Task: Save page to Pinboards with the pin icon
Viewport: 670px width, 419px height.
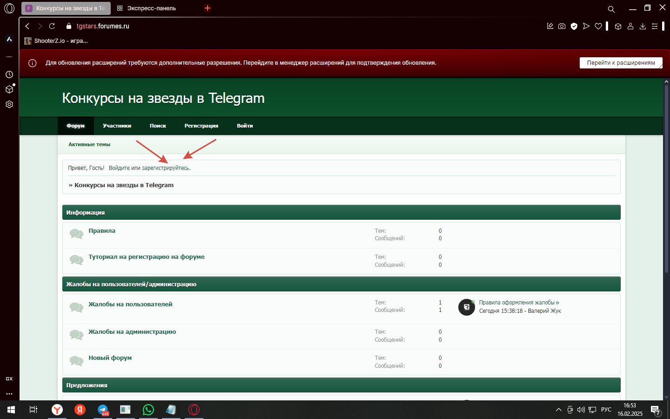Action: coord(550,26)
